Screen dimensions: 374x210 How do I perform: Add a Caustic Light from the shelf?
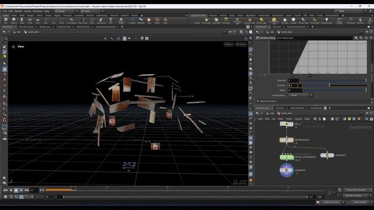tap(303, 21)
